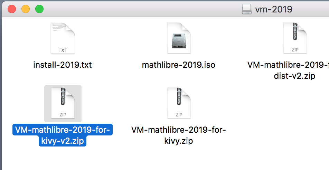Select the dist-v2.zip archive icon

295,38
